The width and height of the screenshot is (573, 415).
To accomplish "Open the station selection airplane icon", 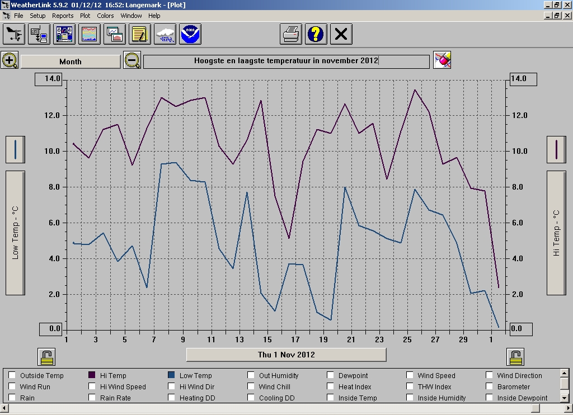I will [x=14, y=34].
